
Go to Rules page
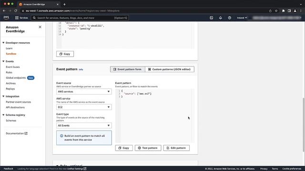pyautogui.click(x=9, y=72)
